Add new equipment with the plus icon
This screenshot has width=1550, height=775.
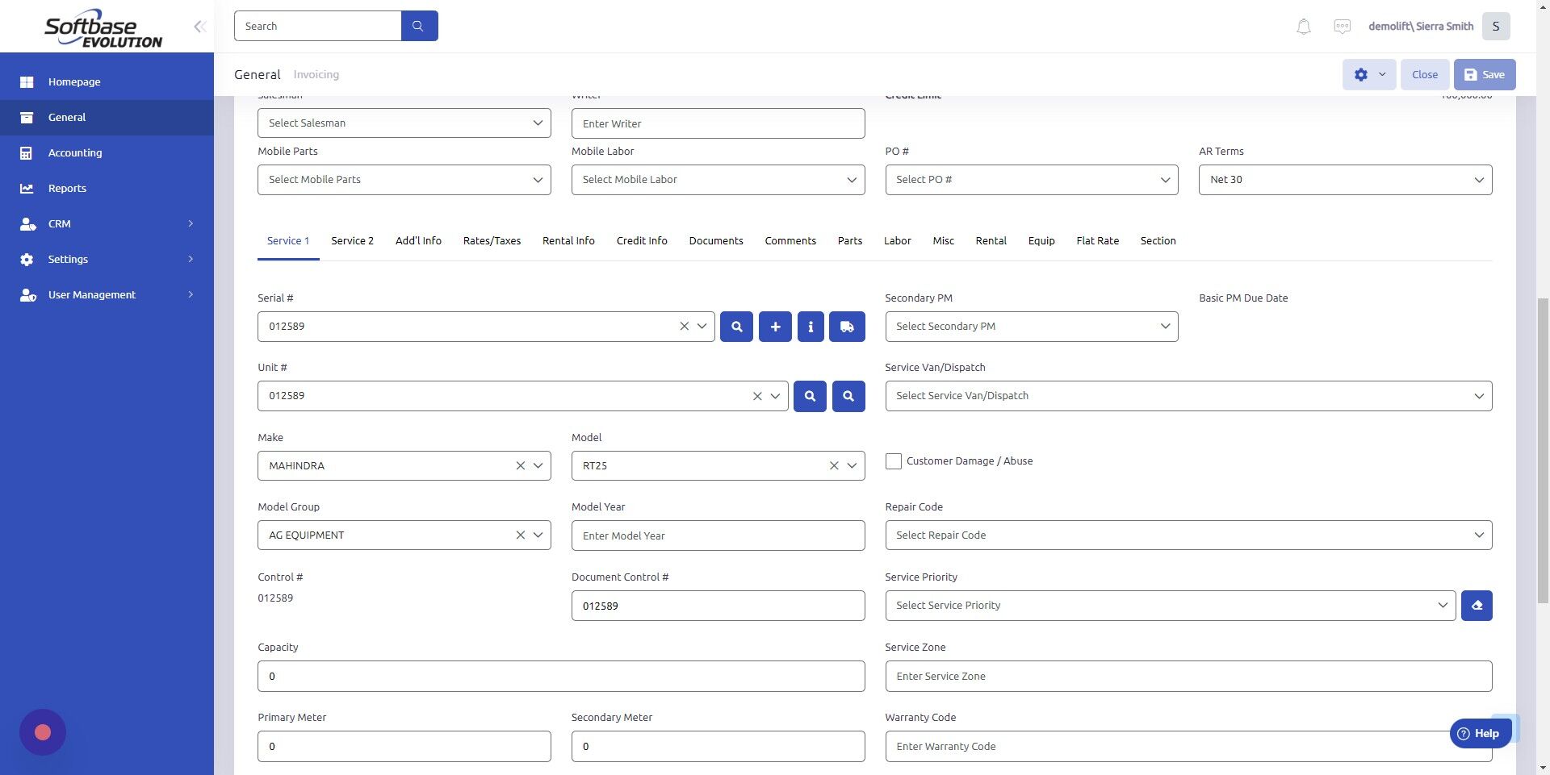(x=774, y=327)
